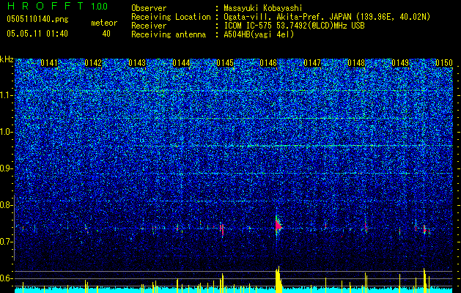Click the Ogata-vill. Akita-Pref. JAPAN location text
The width and height of the screenshot is (461, 293).
(x=327, y=17)
